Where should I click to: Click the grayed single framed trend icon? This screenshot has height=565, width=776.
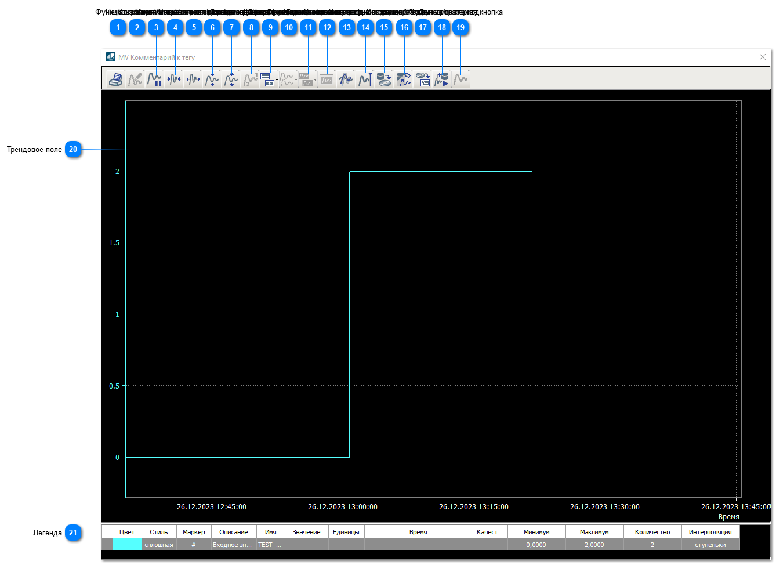coord(327,79)
